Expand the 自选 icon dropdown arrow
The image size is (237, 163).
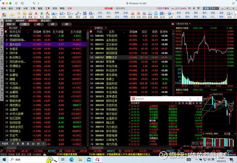pyautogui.click(x=57, y=13)
